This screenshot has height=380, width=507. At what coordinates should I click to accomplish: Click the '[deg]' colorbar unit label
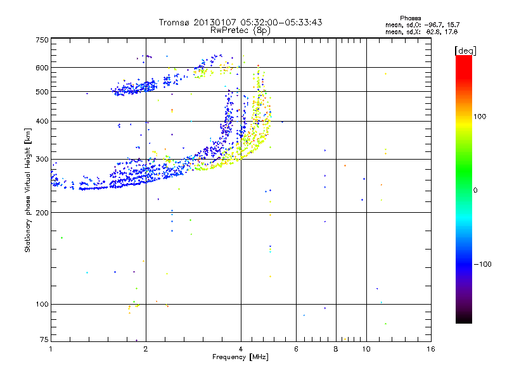(x=465, y=51)
